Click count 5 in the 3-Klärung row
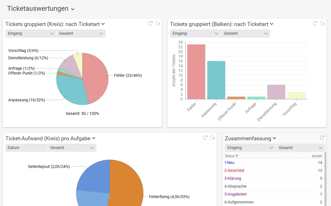Image resolution: width=331 pixels, height=206 pixels. (321, 178)
